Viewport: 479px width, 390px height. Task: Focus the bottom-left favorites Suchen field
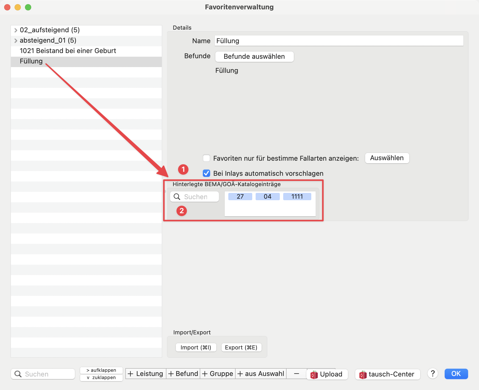(43, 374)
